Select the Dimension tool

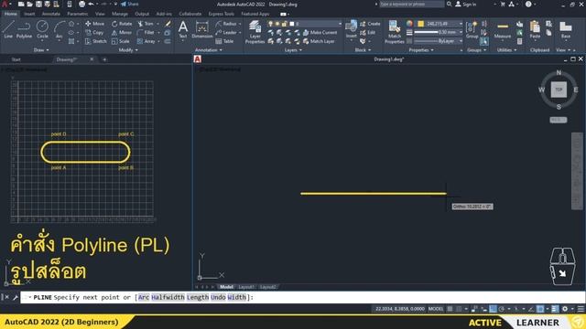[x=202, y=29]
